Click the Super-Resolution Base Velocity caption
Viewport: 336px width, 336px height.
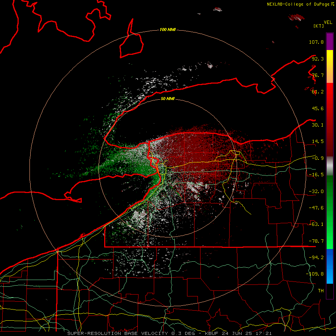point(131,333)
